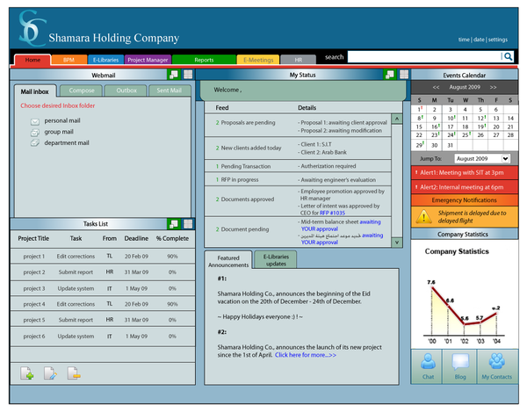Switch to E-Libraries updates tab
Image resolution: width=527 pixels, height=413 pixels.
(276, 260)
